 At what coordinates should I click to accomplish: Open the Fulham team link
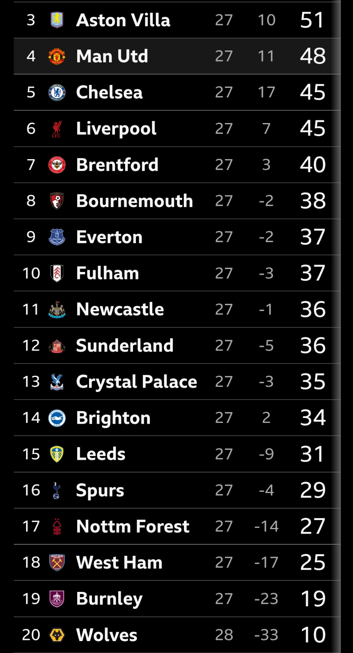108,273
